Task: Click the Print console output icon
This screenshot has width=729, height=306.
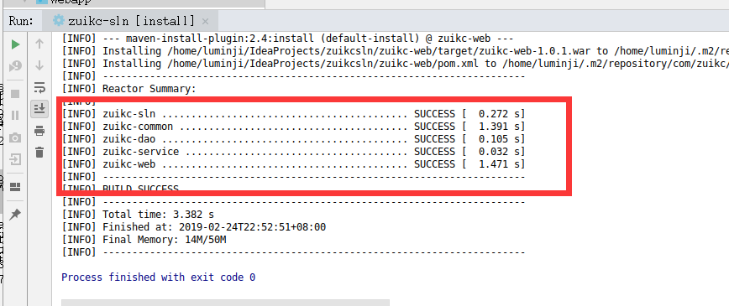Action: 39,131
